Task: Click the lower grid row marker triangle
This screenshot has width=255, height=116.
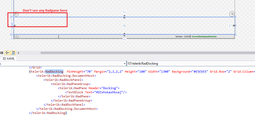Action: 11,34
